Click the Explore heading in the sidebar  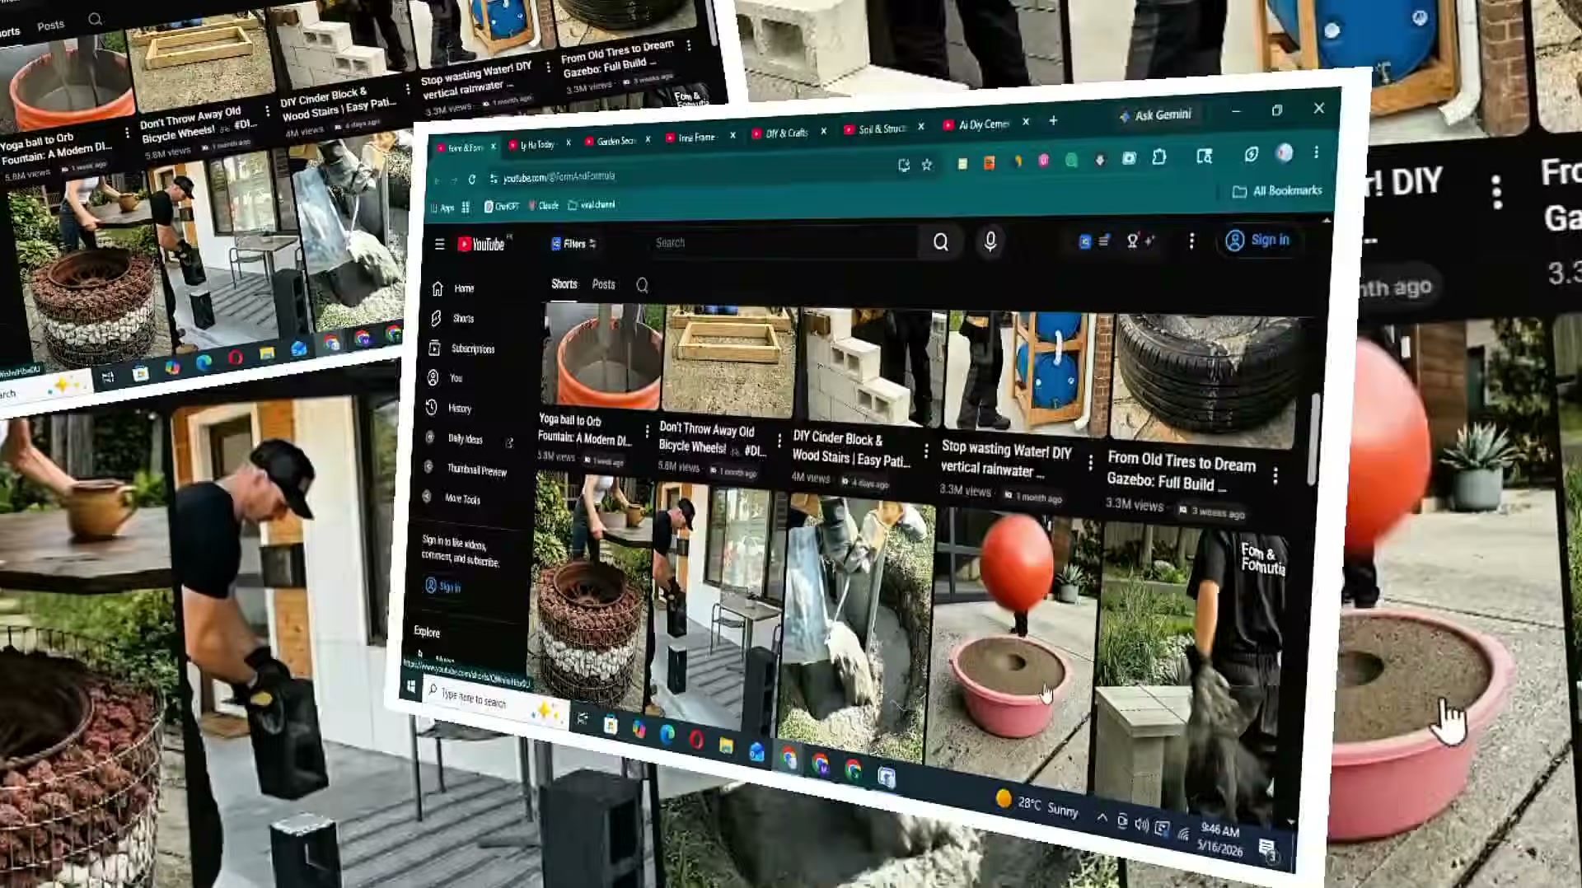coord(427,631)
